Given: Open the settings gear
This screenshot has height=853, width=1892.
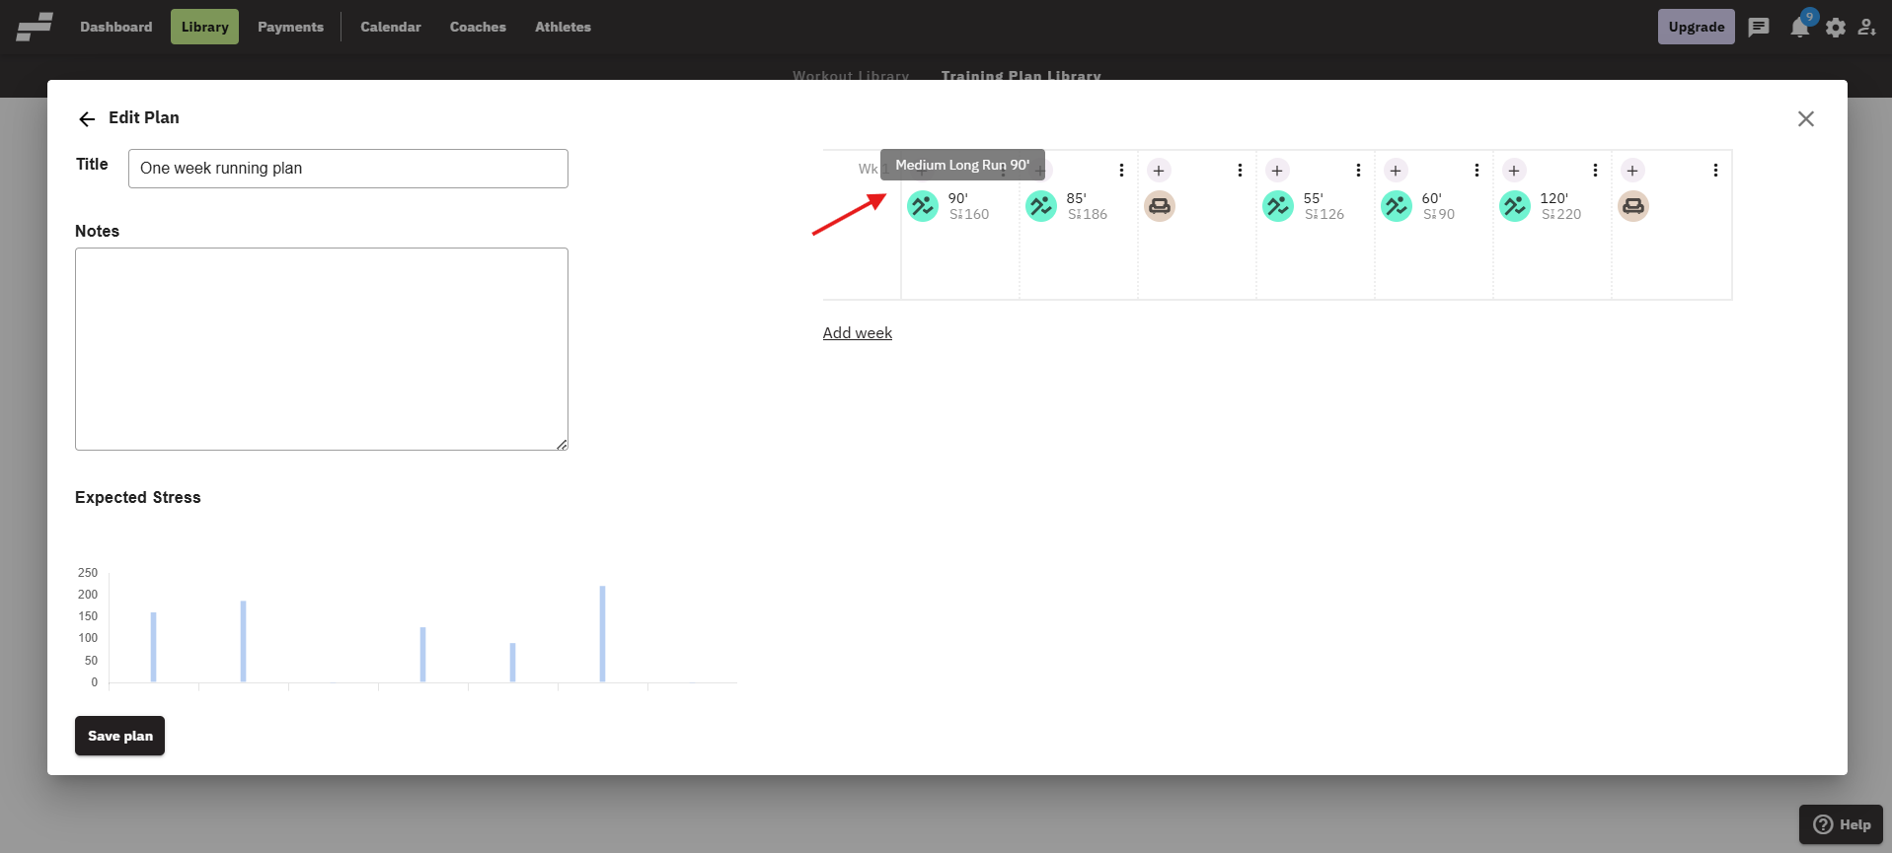Looking at the screenshot, I should 1836,28.
